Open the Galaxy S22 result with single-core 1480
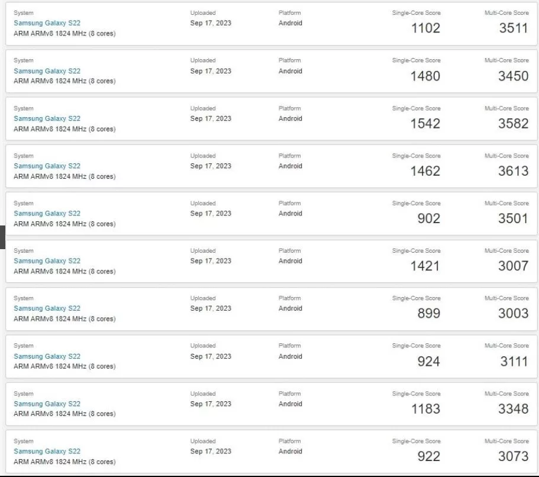 pyautogui.click(x=47, y=71)
